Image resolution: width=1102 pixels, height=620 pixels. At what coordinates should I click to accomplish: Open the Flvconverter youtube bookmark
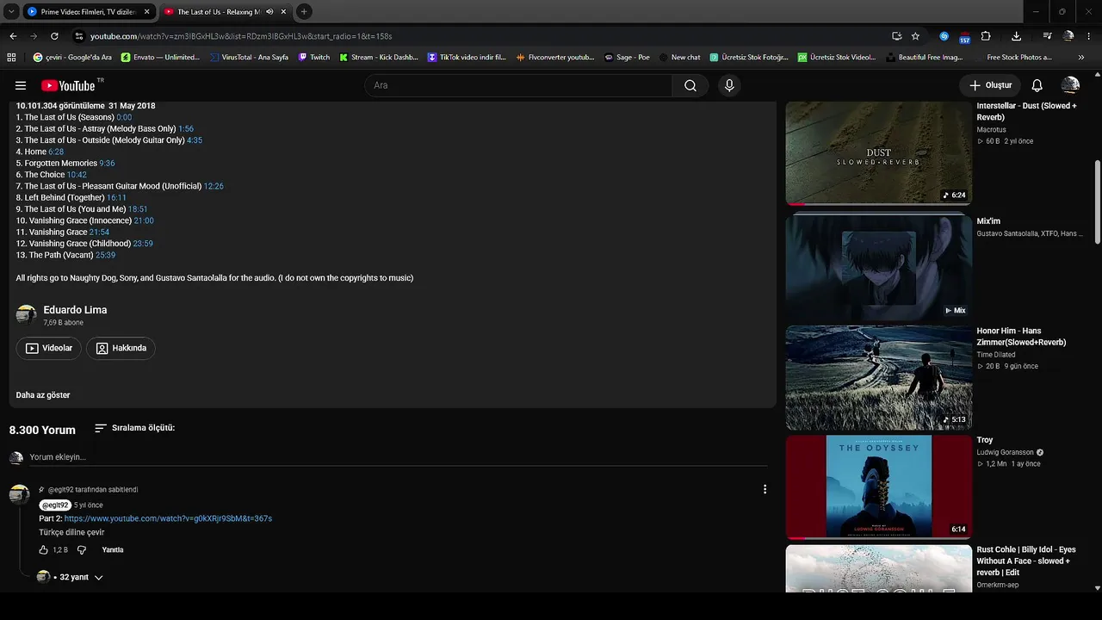pyautogui.click(x=555, y=57)
